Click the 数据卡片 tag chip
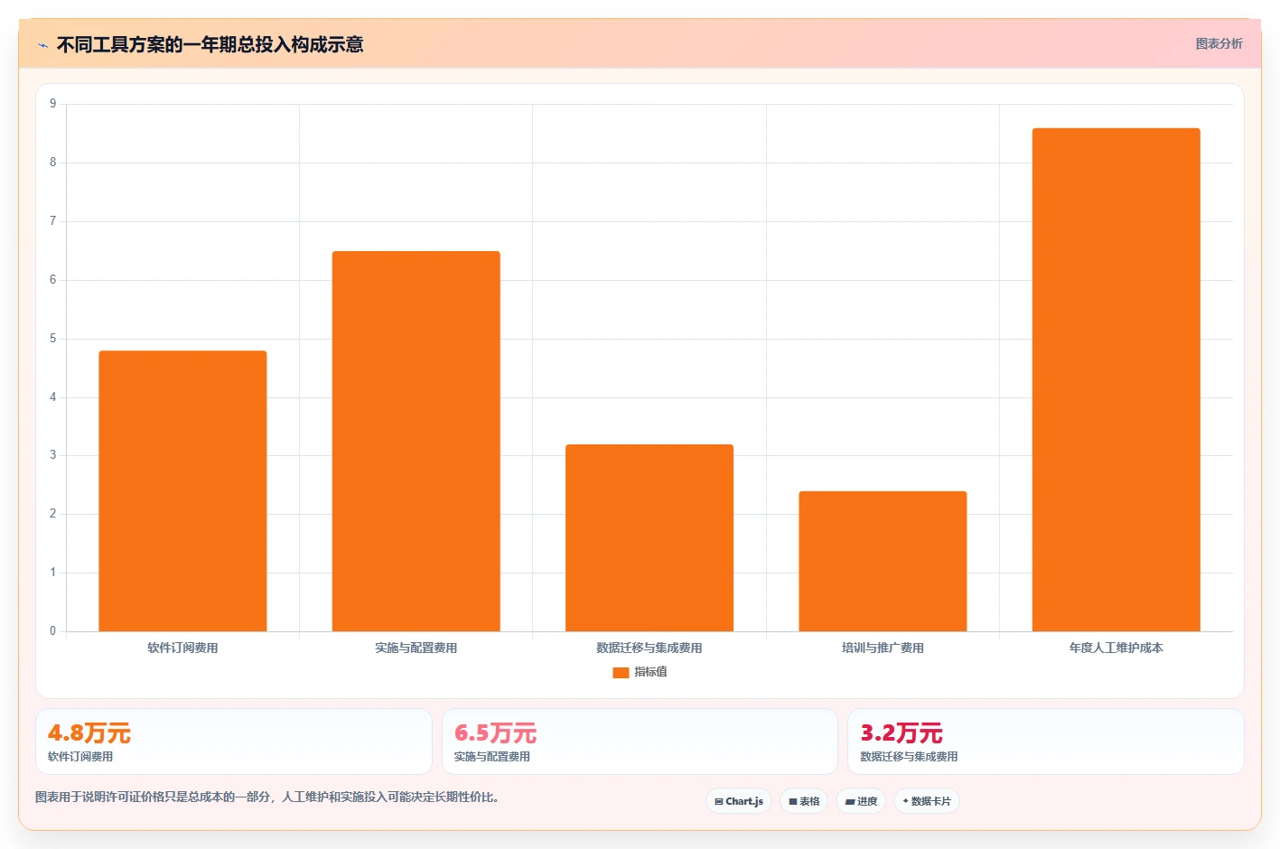 [927, 801]
